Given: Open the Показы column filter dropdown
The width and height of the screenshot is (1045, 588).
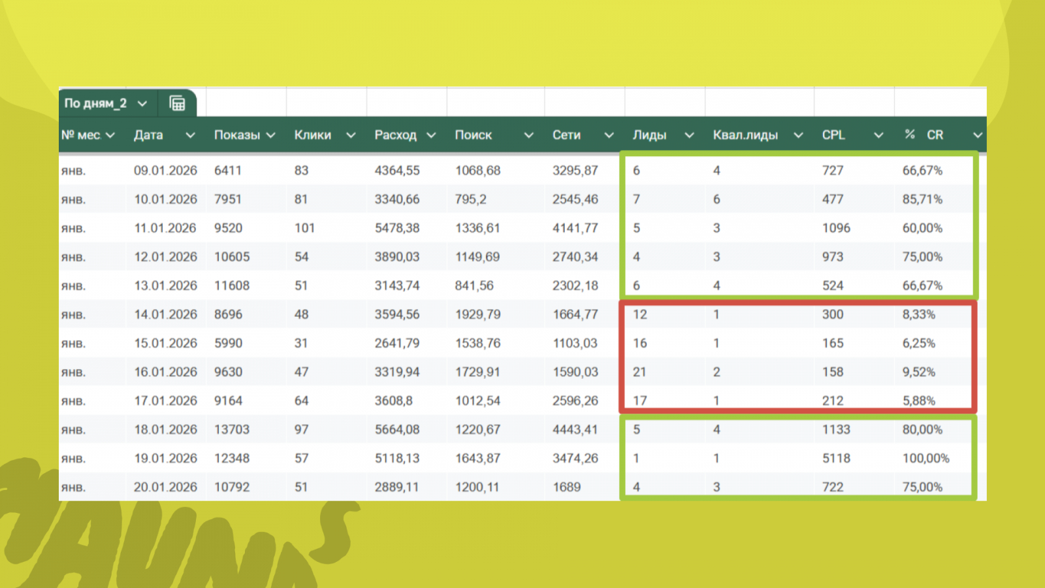Looking at the screenshot, I should pyautogui.click(x=270, y=135).
